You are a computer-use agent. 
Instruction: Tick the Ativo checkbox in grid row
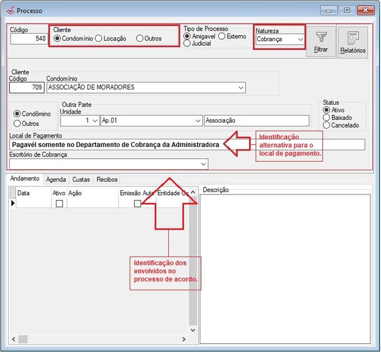59,203
